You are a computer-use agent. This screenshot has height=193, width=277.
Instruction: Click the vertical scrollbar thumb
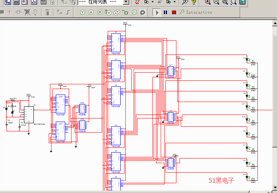pyautogui.click(x=275, y=91)
